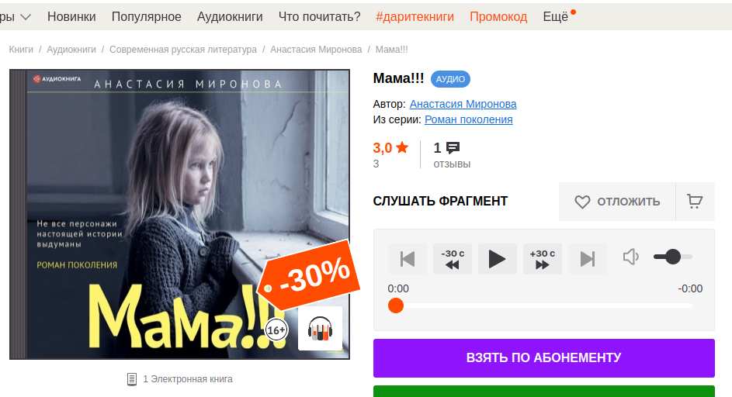Play the audiobook fragment
732x397 pixels.
click(x=497, y=259)
